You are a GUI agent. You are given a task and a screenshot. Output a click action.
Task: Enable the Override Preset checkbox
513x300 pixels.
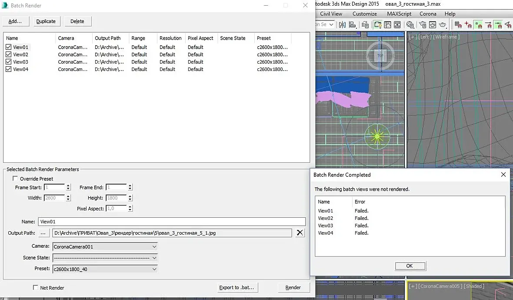[16, 179]
